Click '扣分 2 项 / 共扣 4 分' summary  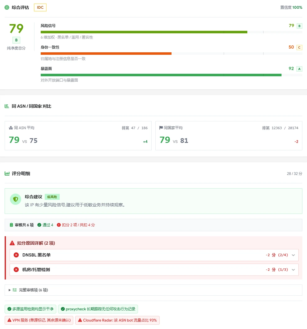[78, 225]
